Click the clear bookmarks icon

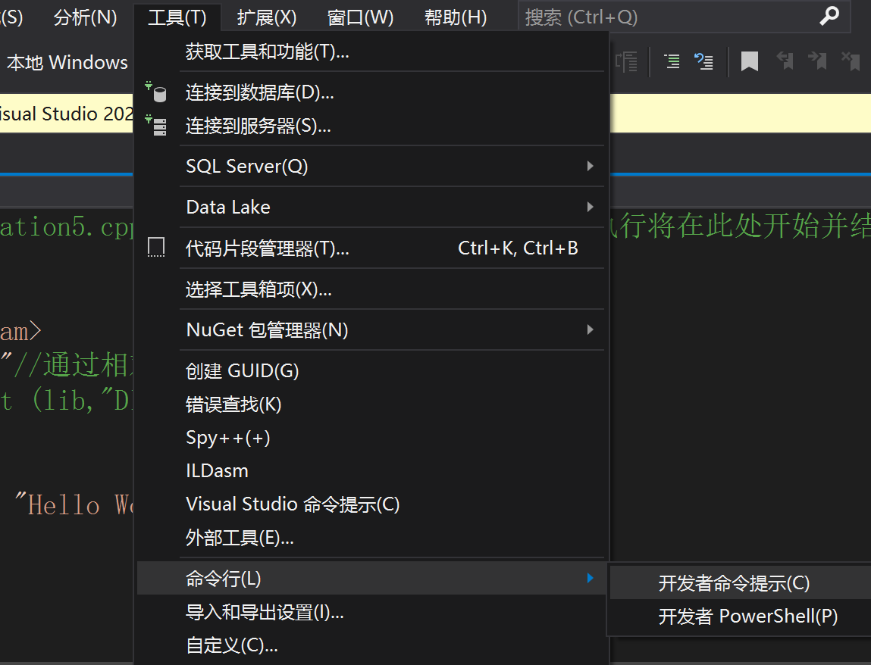tap(851, 61)
